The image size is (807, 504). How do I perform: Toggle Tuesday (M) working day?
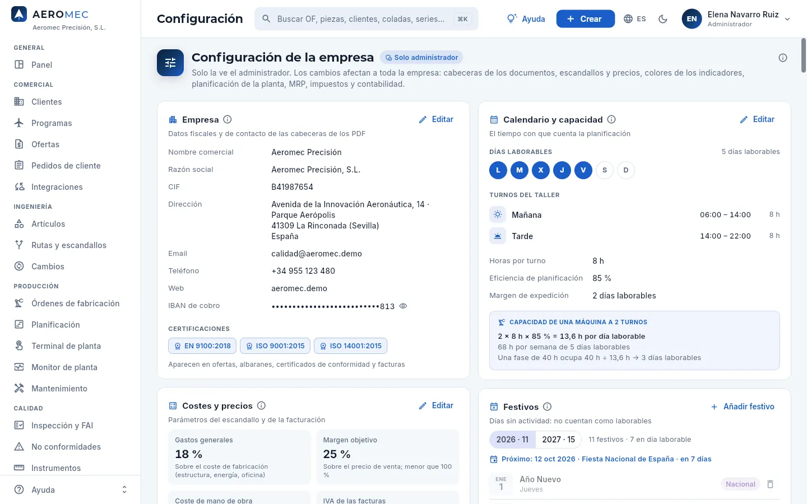tap(520, 170)
